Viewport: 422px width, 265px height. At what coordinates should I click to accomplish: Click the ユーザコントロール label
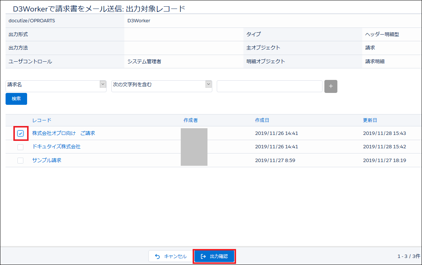(x=30, y=61)
